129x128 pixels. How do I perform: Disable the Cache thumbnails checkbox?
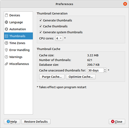40,26
